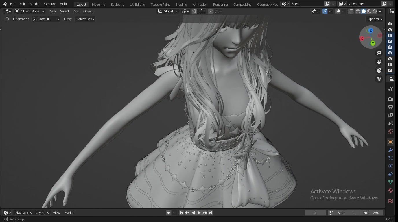Click the current frame field

tap(315, 213)
